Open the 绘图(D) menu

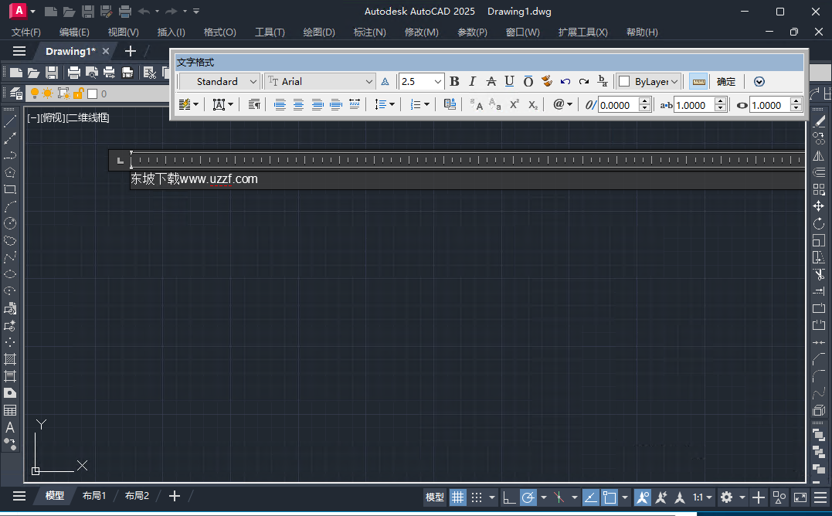pyautogui.click(x=319, y=32)
